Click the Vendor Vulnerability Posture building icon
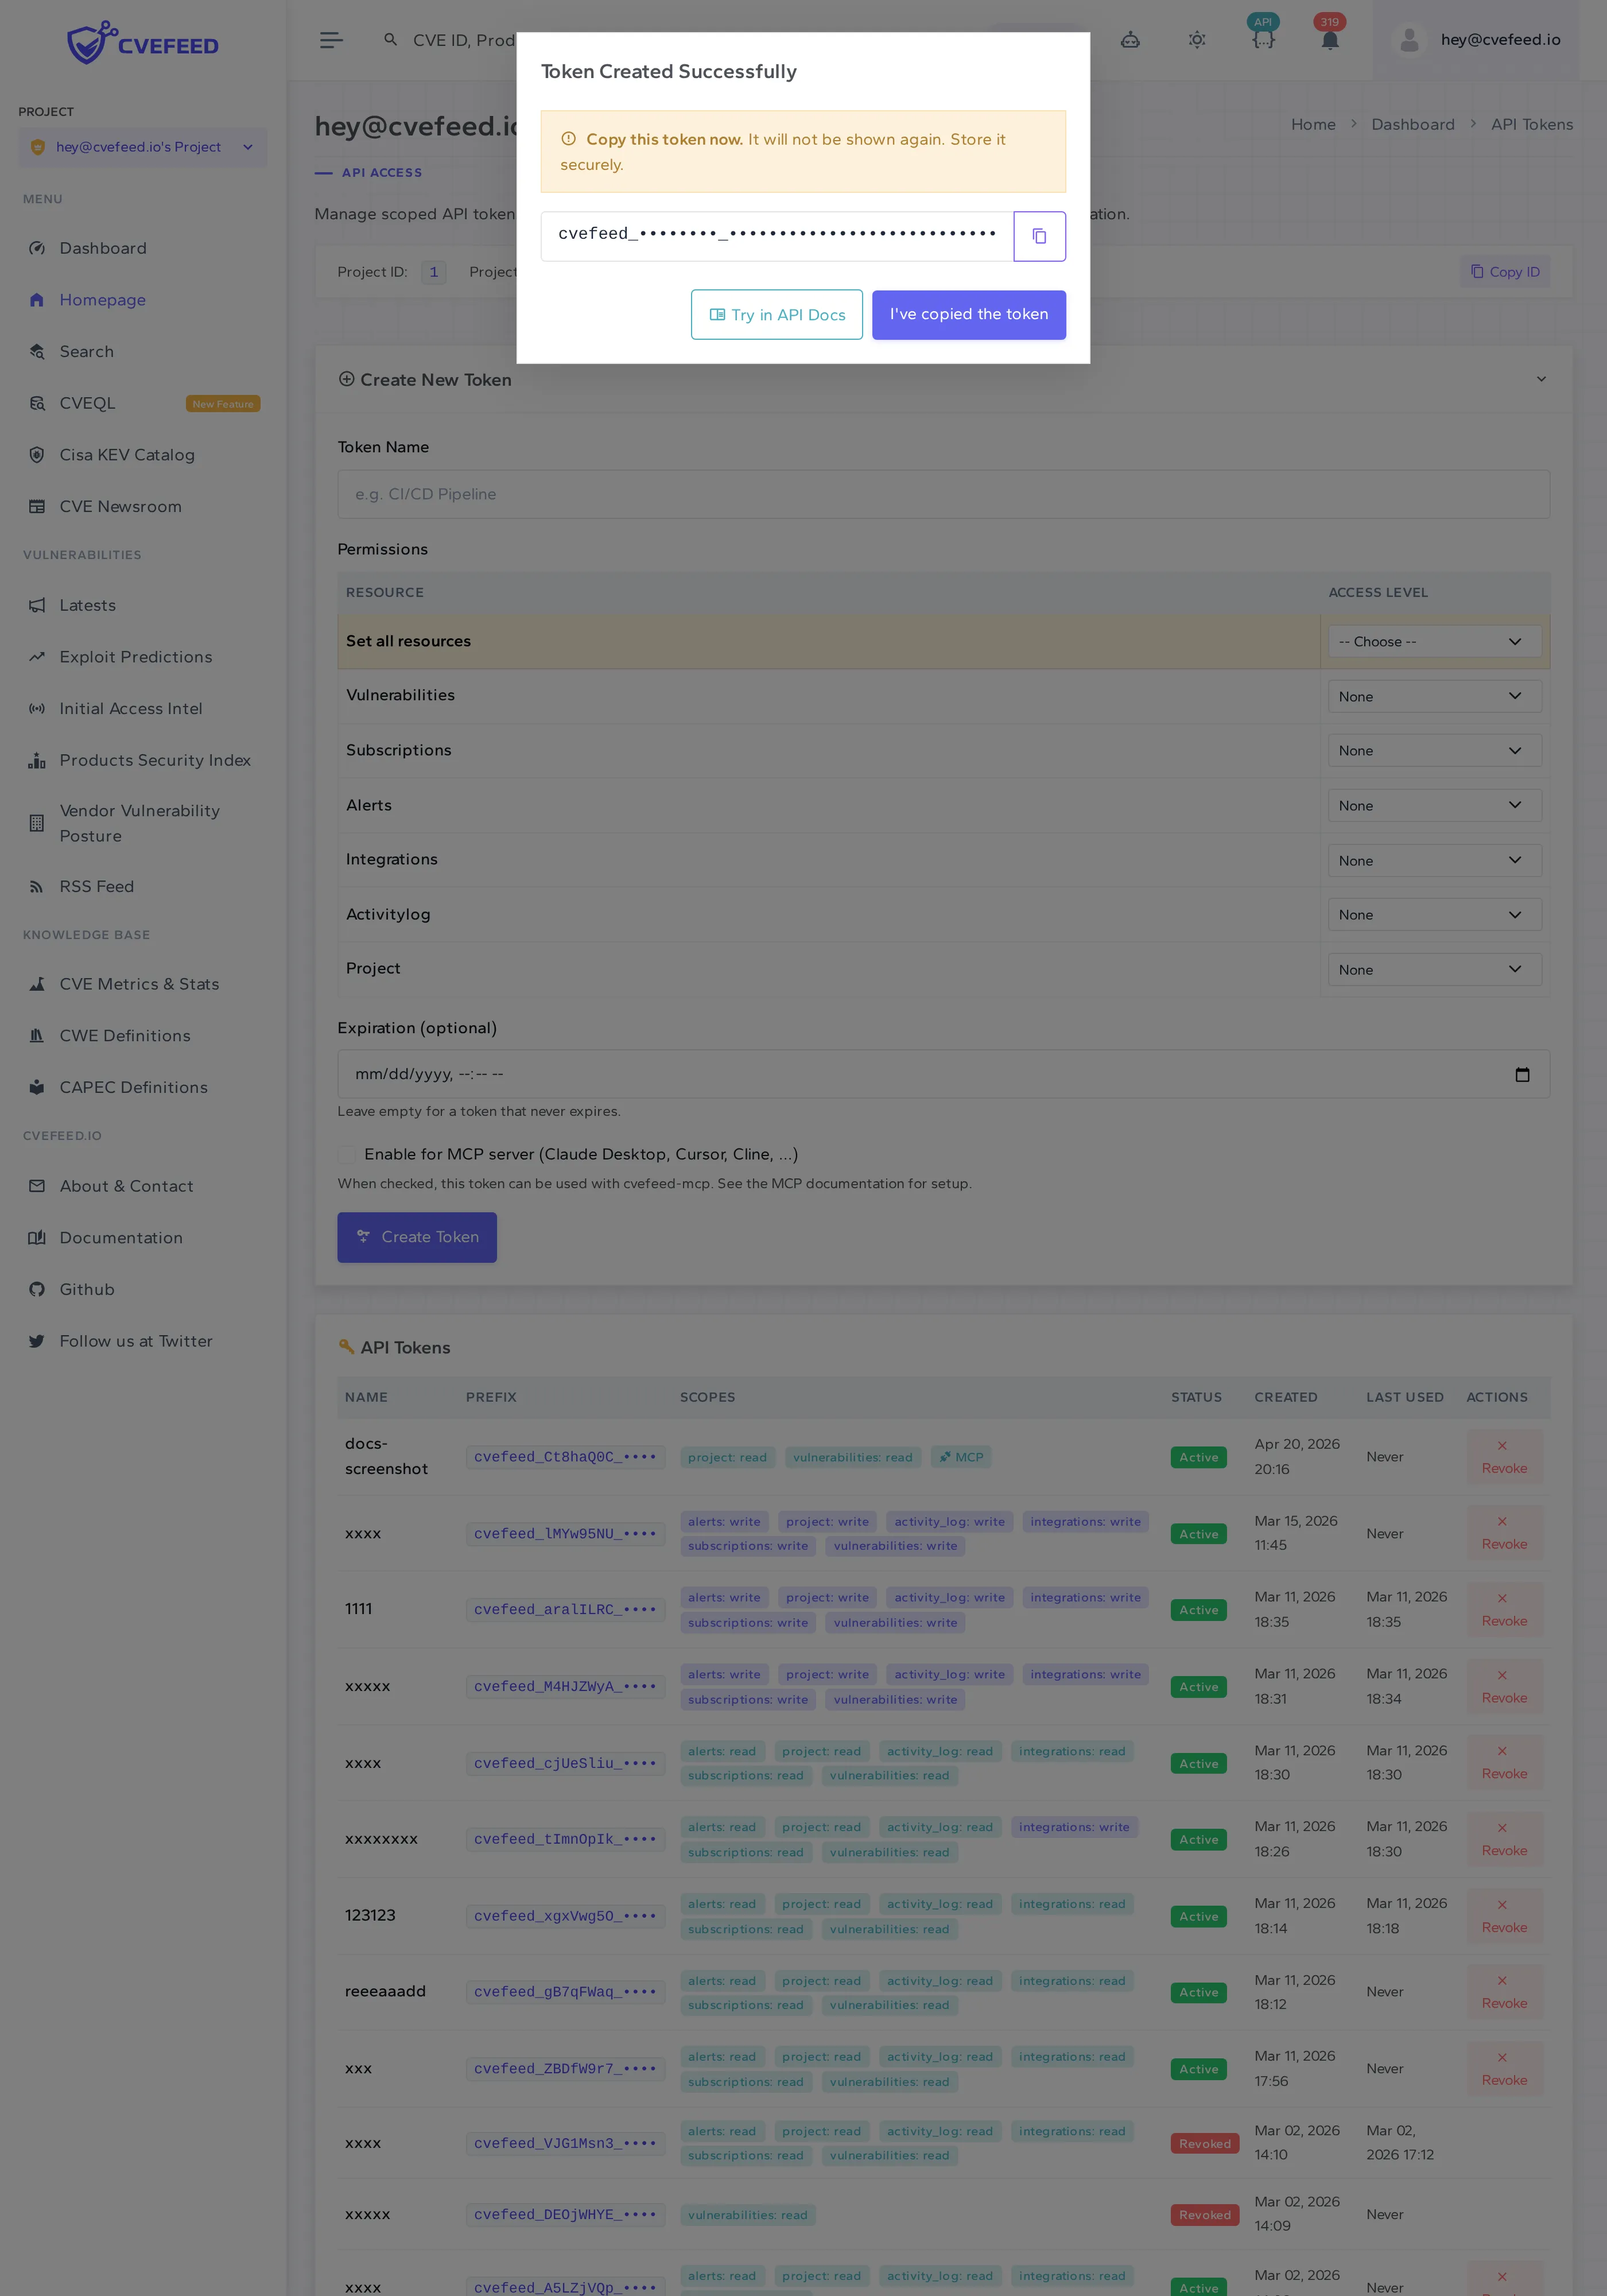The width and height of the screenshot is (1607, 2296). [x=37, y=823]
